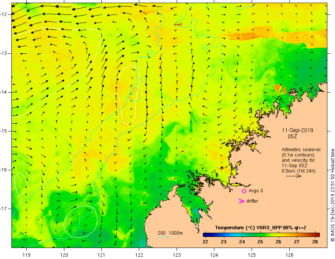Click the latitude -13 axis label
The height and width of the screenshot is (259, 335).
4,53
